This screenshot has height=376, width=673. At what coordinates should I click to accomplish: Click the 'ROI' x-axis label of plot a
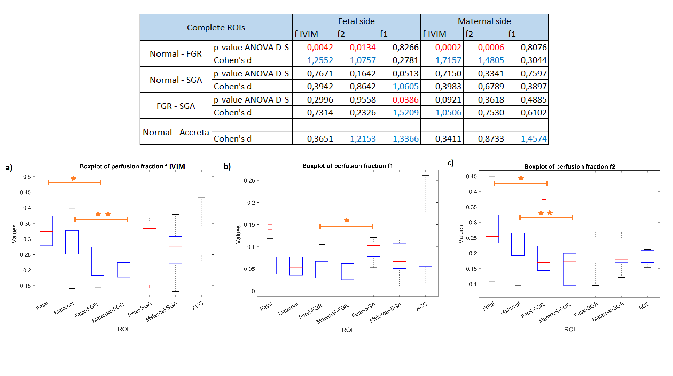pos(123,329)
